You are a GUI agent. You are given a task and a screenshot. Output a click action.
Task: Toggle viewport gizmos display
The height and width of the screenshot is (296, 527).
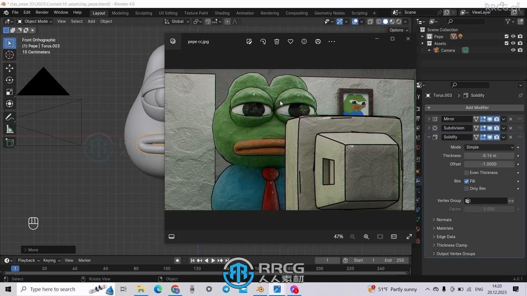[x=340, y=21]
